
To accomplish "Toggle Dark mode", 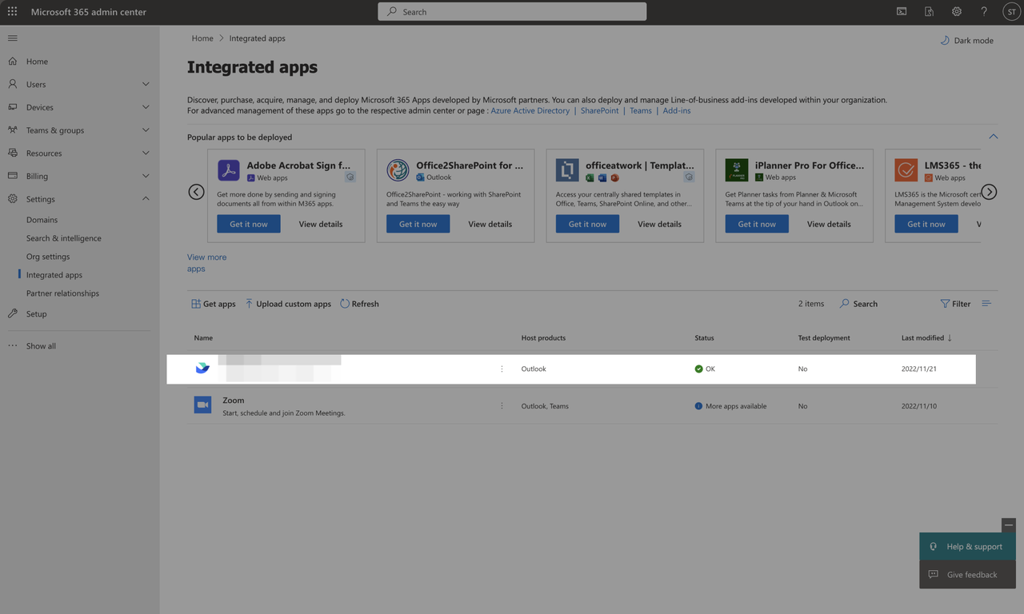I will pyautogui.click(x=966, y=41).
